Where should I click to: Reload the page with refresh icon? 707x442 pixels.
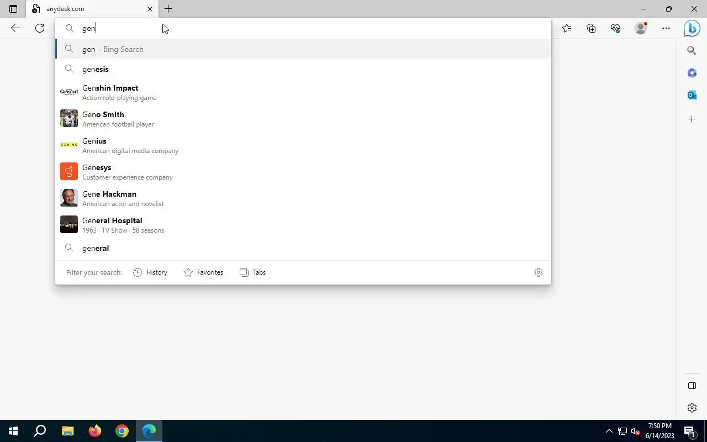coord(40,28)
